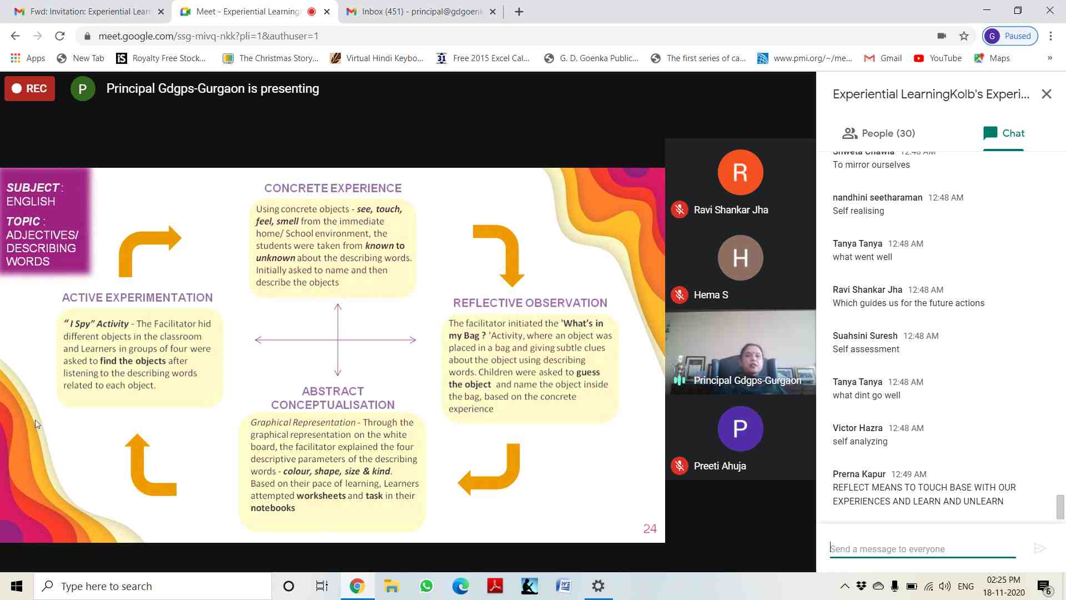Open the Maps bookmark

click(x=992, y=58)
